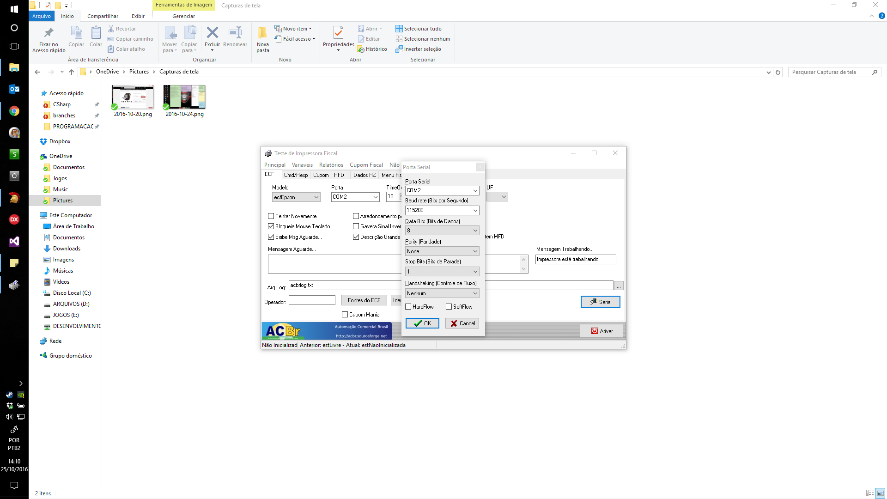The height and width of the screenshot is (499, 887).
Task: Check the Tentar Novamente option
Action: [271, 216]
